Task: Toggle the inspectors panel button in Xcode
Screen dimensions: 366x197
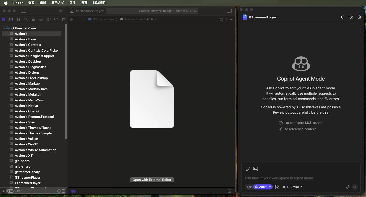Action: pyautogui.click(x=229, y=11)
